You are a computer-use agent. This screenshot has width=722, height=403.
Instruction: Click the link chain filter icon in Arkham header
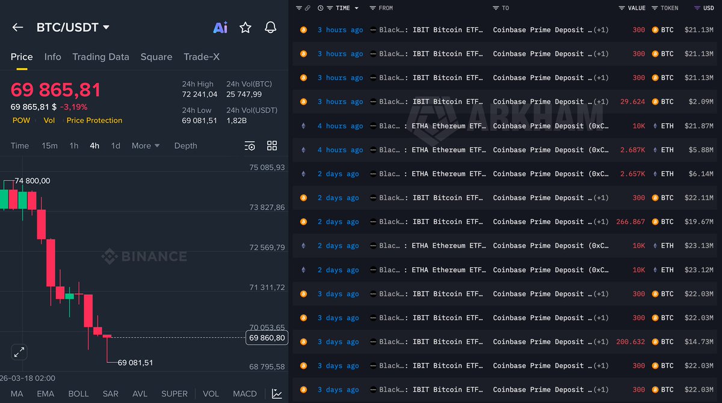click(x=307, y=8)
